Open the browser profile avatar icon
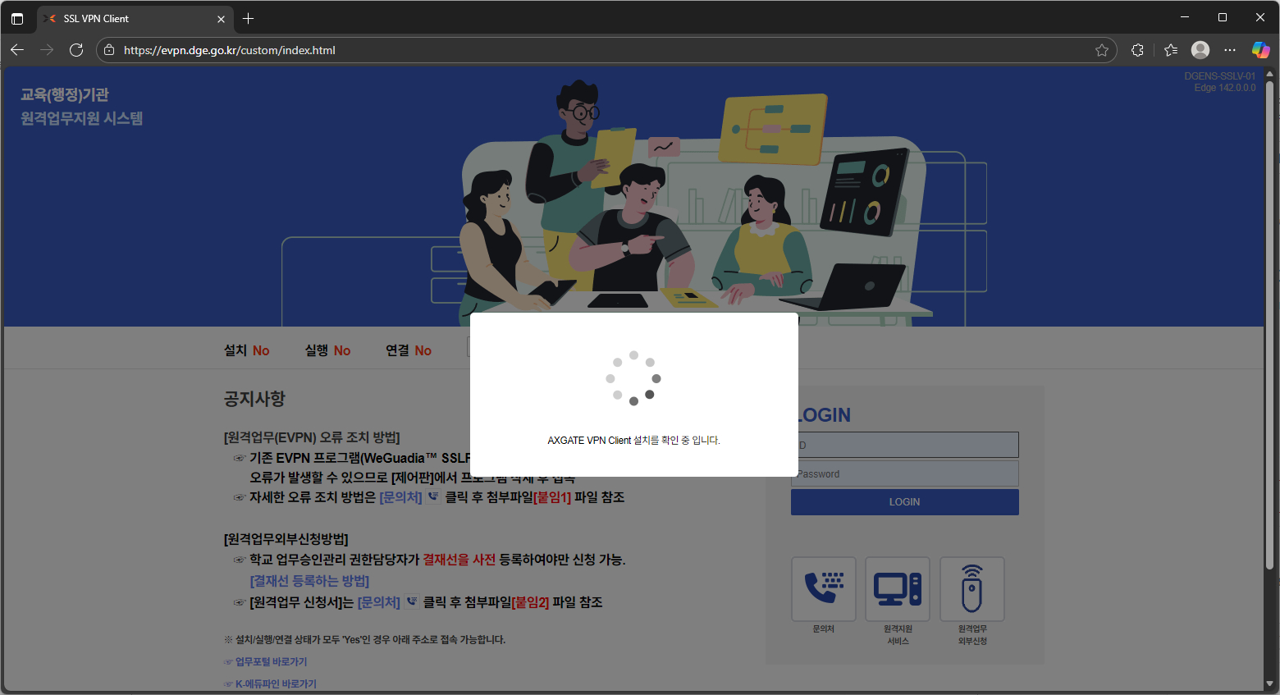 pyautogui.click(x=1200, y=50)
